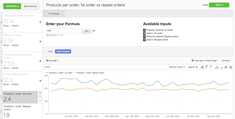This screenshot has width=235, height=119.
Task: Select the line chart type icon
Action: coord(202,67)
